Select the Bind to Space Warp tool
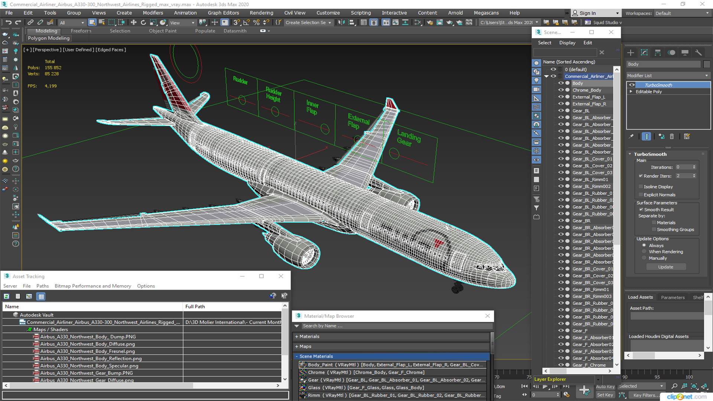713x401 pixels. (x=50, y=22)
